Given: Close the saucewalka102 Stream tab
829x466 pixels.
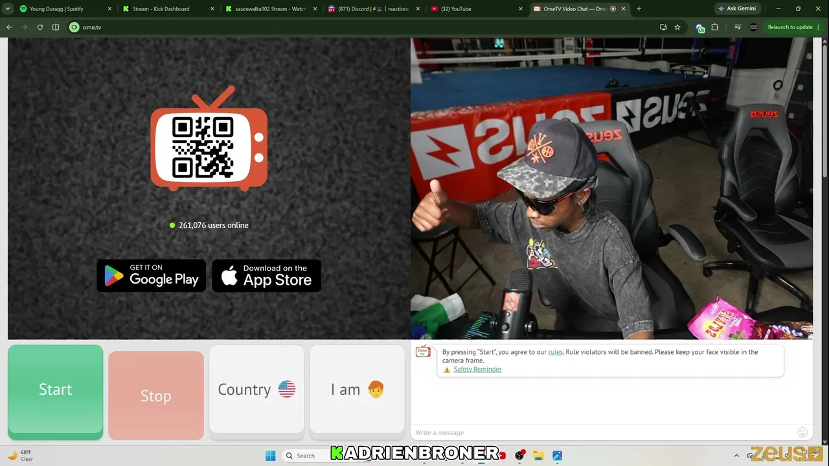Looking at the screenshot, I should [x=315, y=9].
